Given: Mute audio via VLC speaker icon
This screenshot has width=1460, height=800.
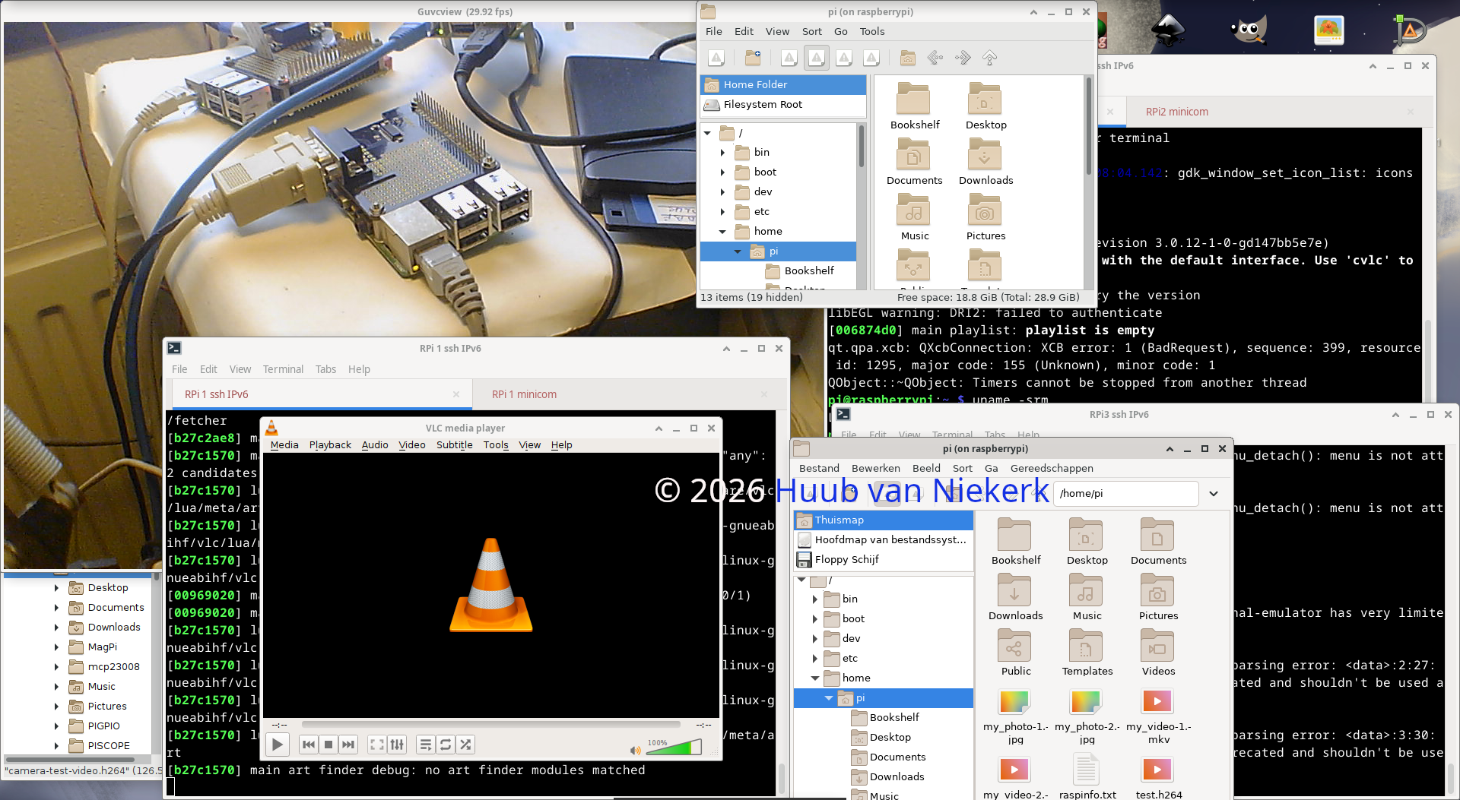Looking at the screenshot, I should pos(635,751).
